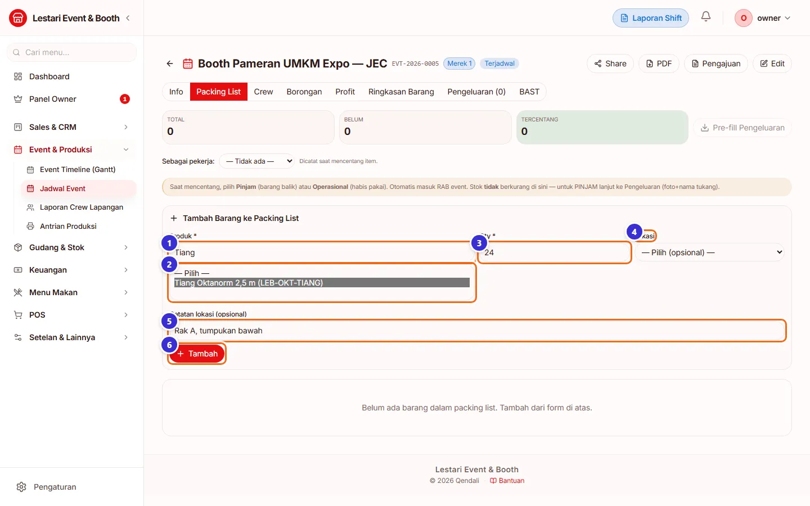Click the POS cart icon
Screen dimensions: 810x506
tap(18, 315)
